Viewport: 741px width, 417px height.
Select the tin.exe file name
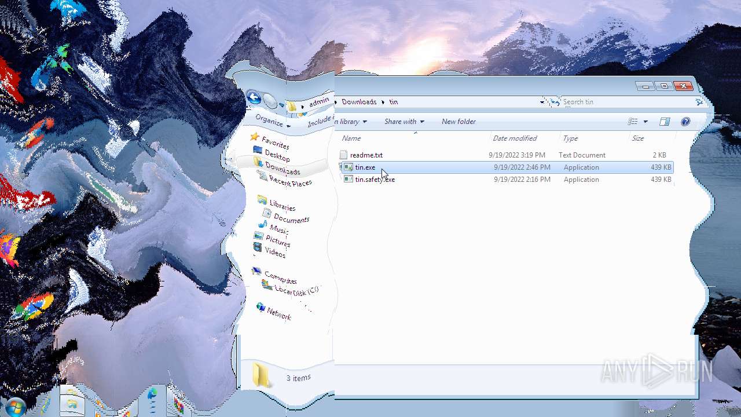click(x=365, y=167)
